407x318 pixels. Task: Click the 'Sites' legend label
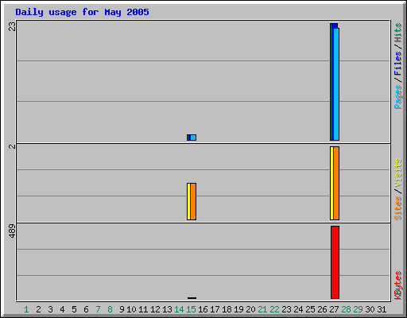(x=397, y=208)
